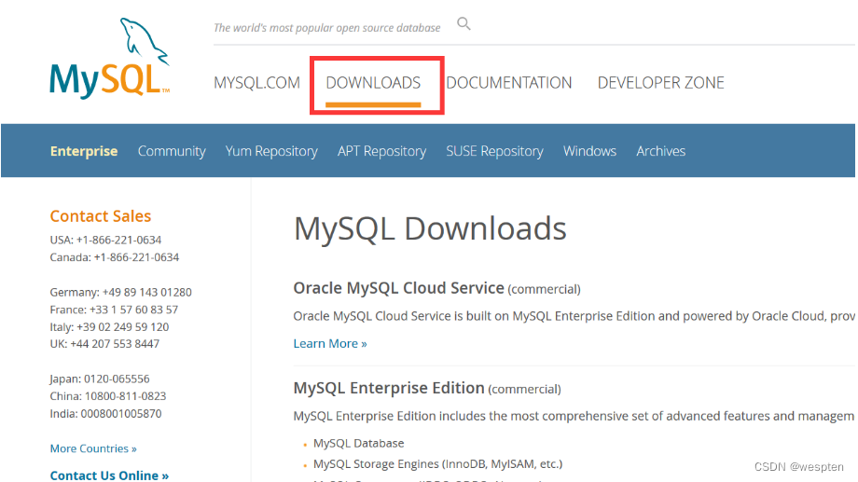Viewport: 858px width, 482px height.
Task: Switch to Community downloads tab
Action: (x=172, y=151)
